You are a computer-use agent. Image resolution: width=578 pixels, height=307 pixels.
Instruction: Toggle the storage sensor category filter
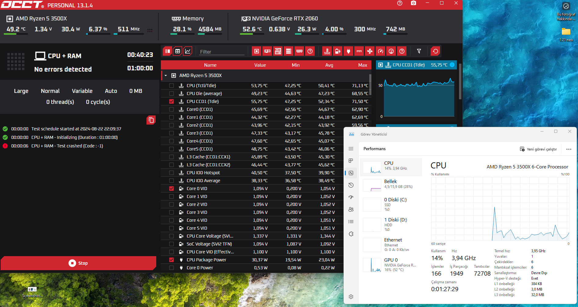(x=289, y=51)
